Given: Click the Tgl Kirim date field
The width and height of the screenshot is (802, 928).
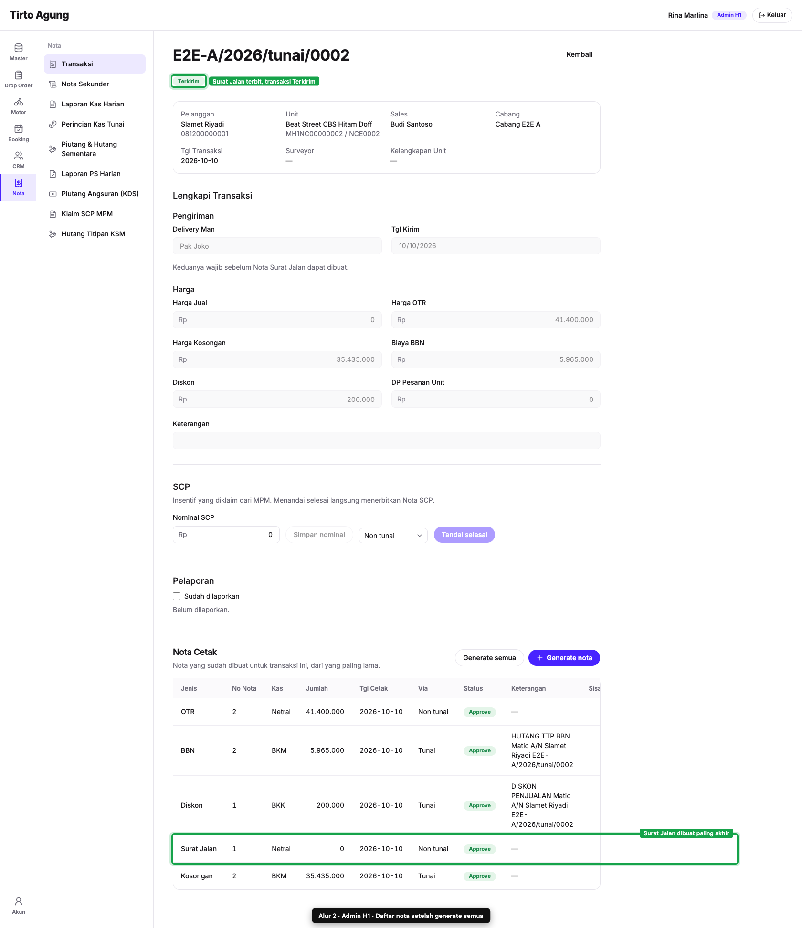Looking at the screenshot, I should (496, 246).
